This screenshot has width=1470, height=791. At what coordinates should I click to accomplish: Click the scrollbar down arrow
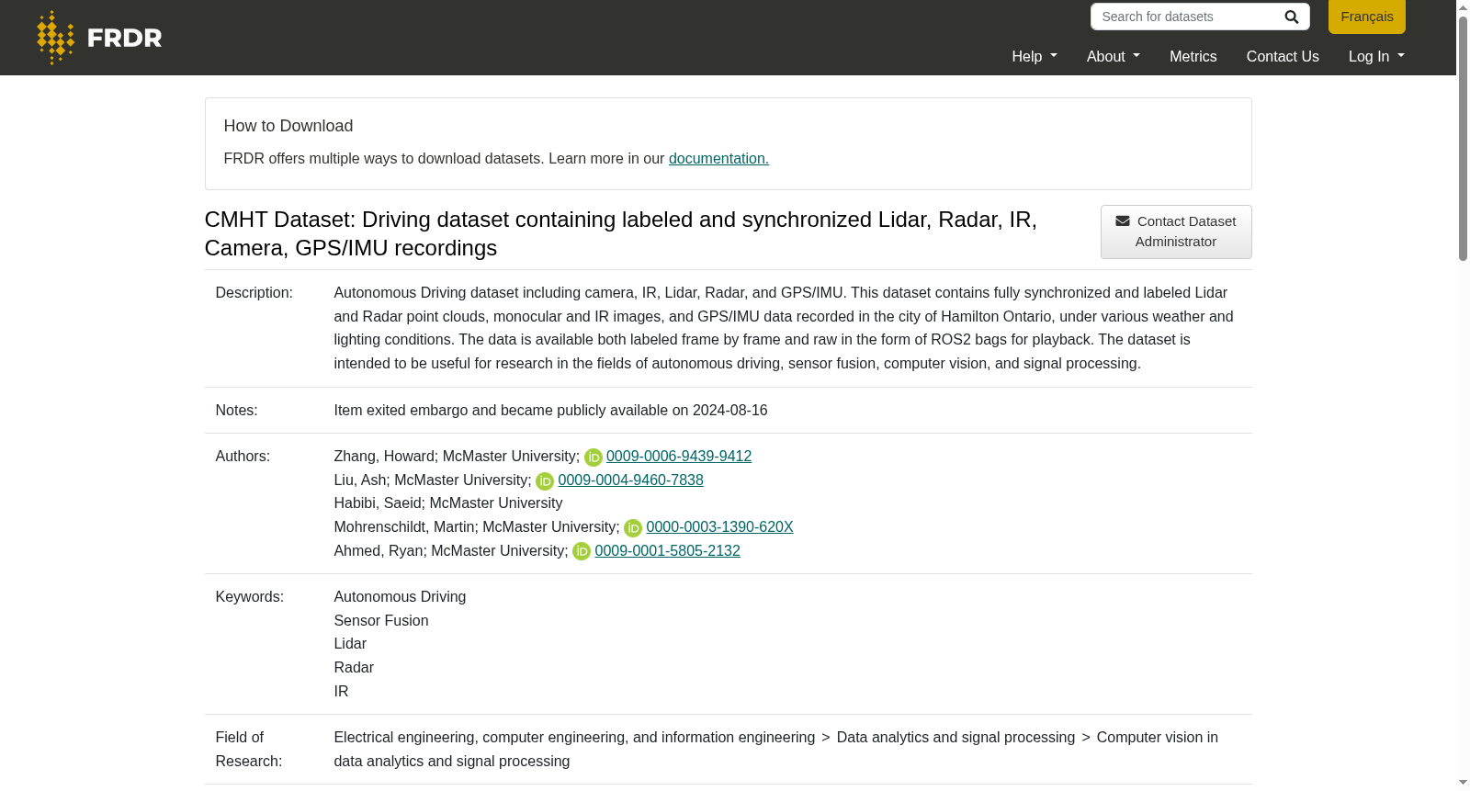click(1463, 783)
